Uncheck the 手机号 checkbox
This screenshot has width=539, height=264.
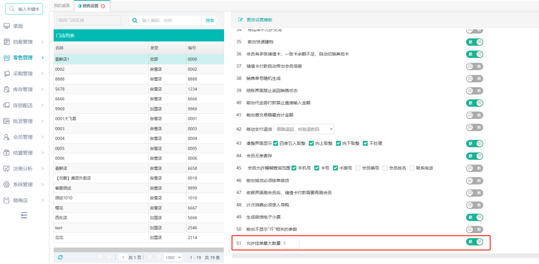[294, 168]
